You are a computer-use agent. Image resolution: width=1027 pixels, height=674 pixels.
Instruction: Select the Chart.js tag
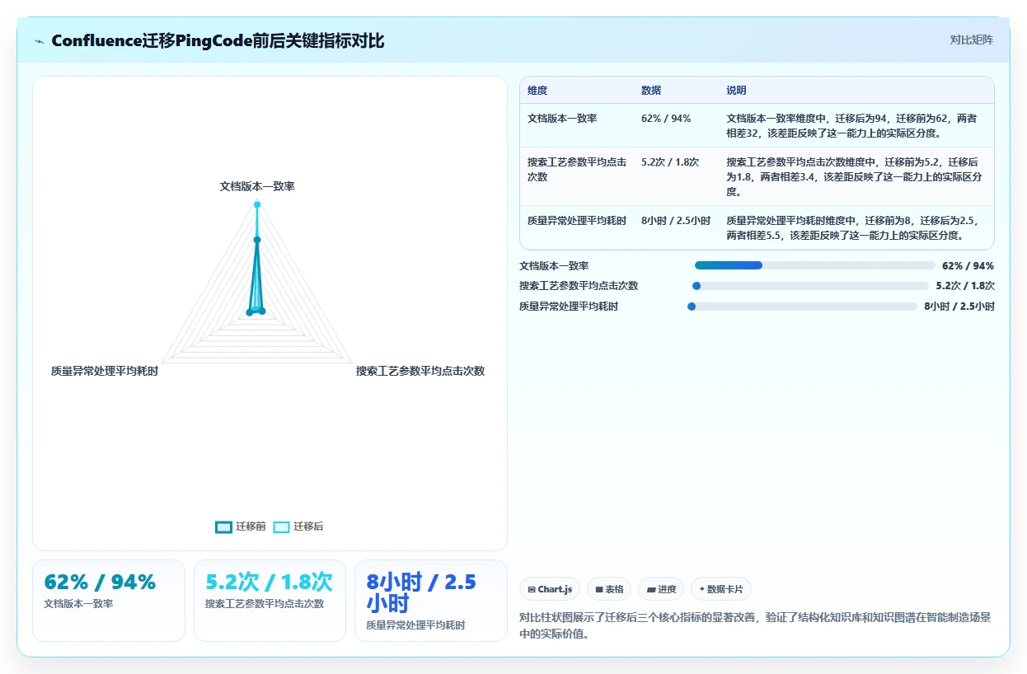[x=550, y=589]
